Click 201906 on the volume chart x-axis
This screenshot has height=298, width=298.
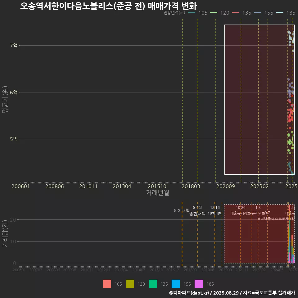pos(208,270)
